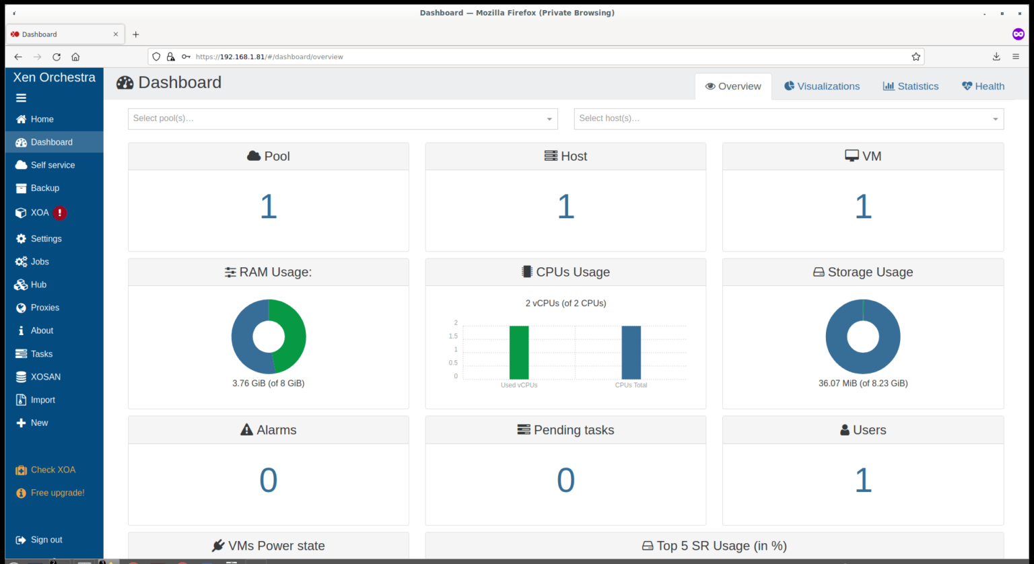The image size is (1034, 564).
Task: Go to Jobs in sidebar
Action: click(39, 262)
